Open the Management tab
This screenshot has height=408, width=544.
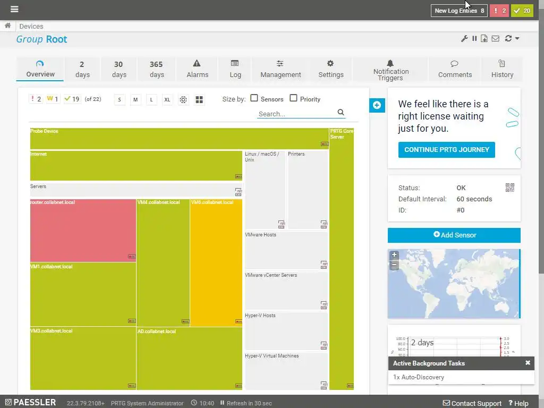point(280,70)
